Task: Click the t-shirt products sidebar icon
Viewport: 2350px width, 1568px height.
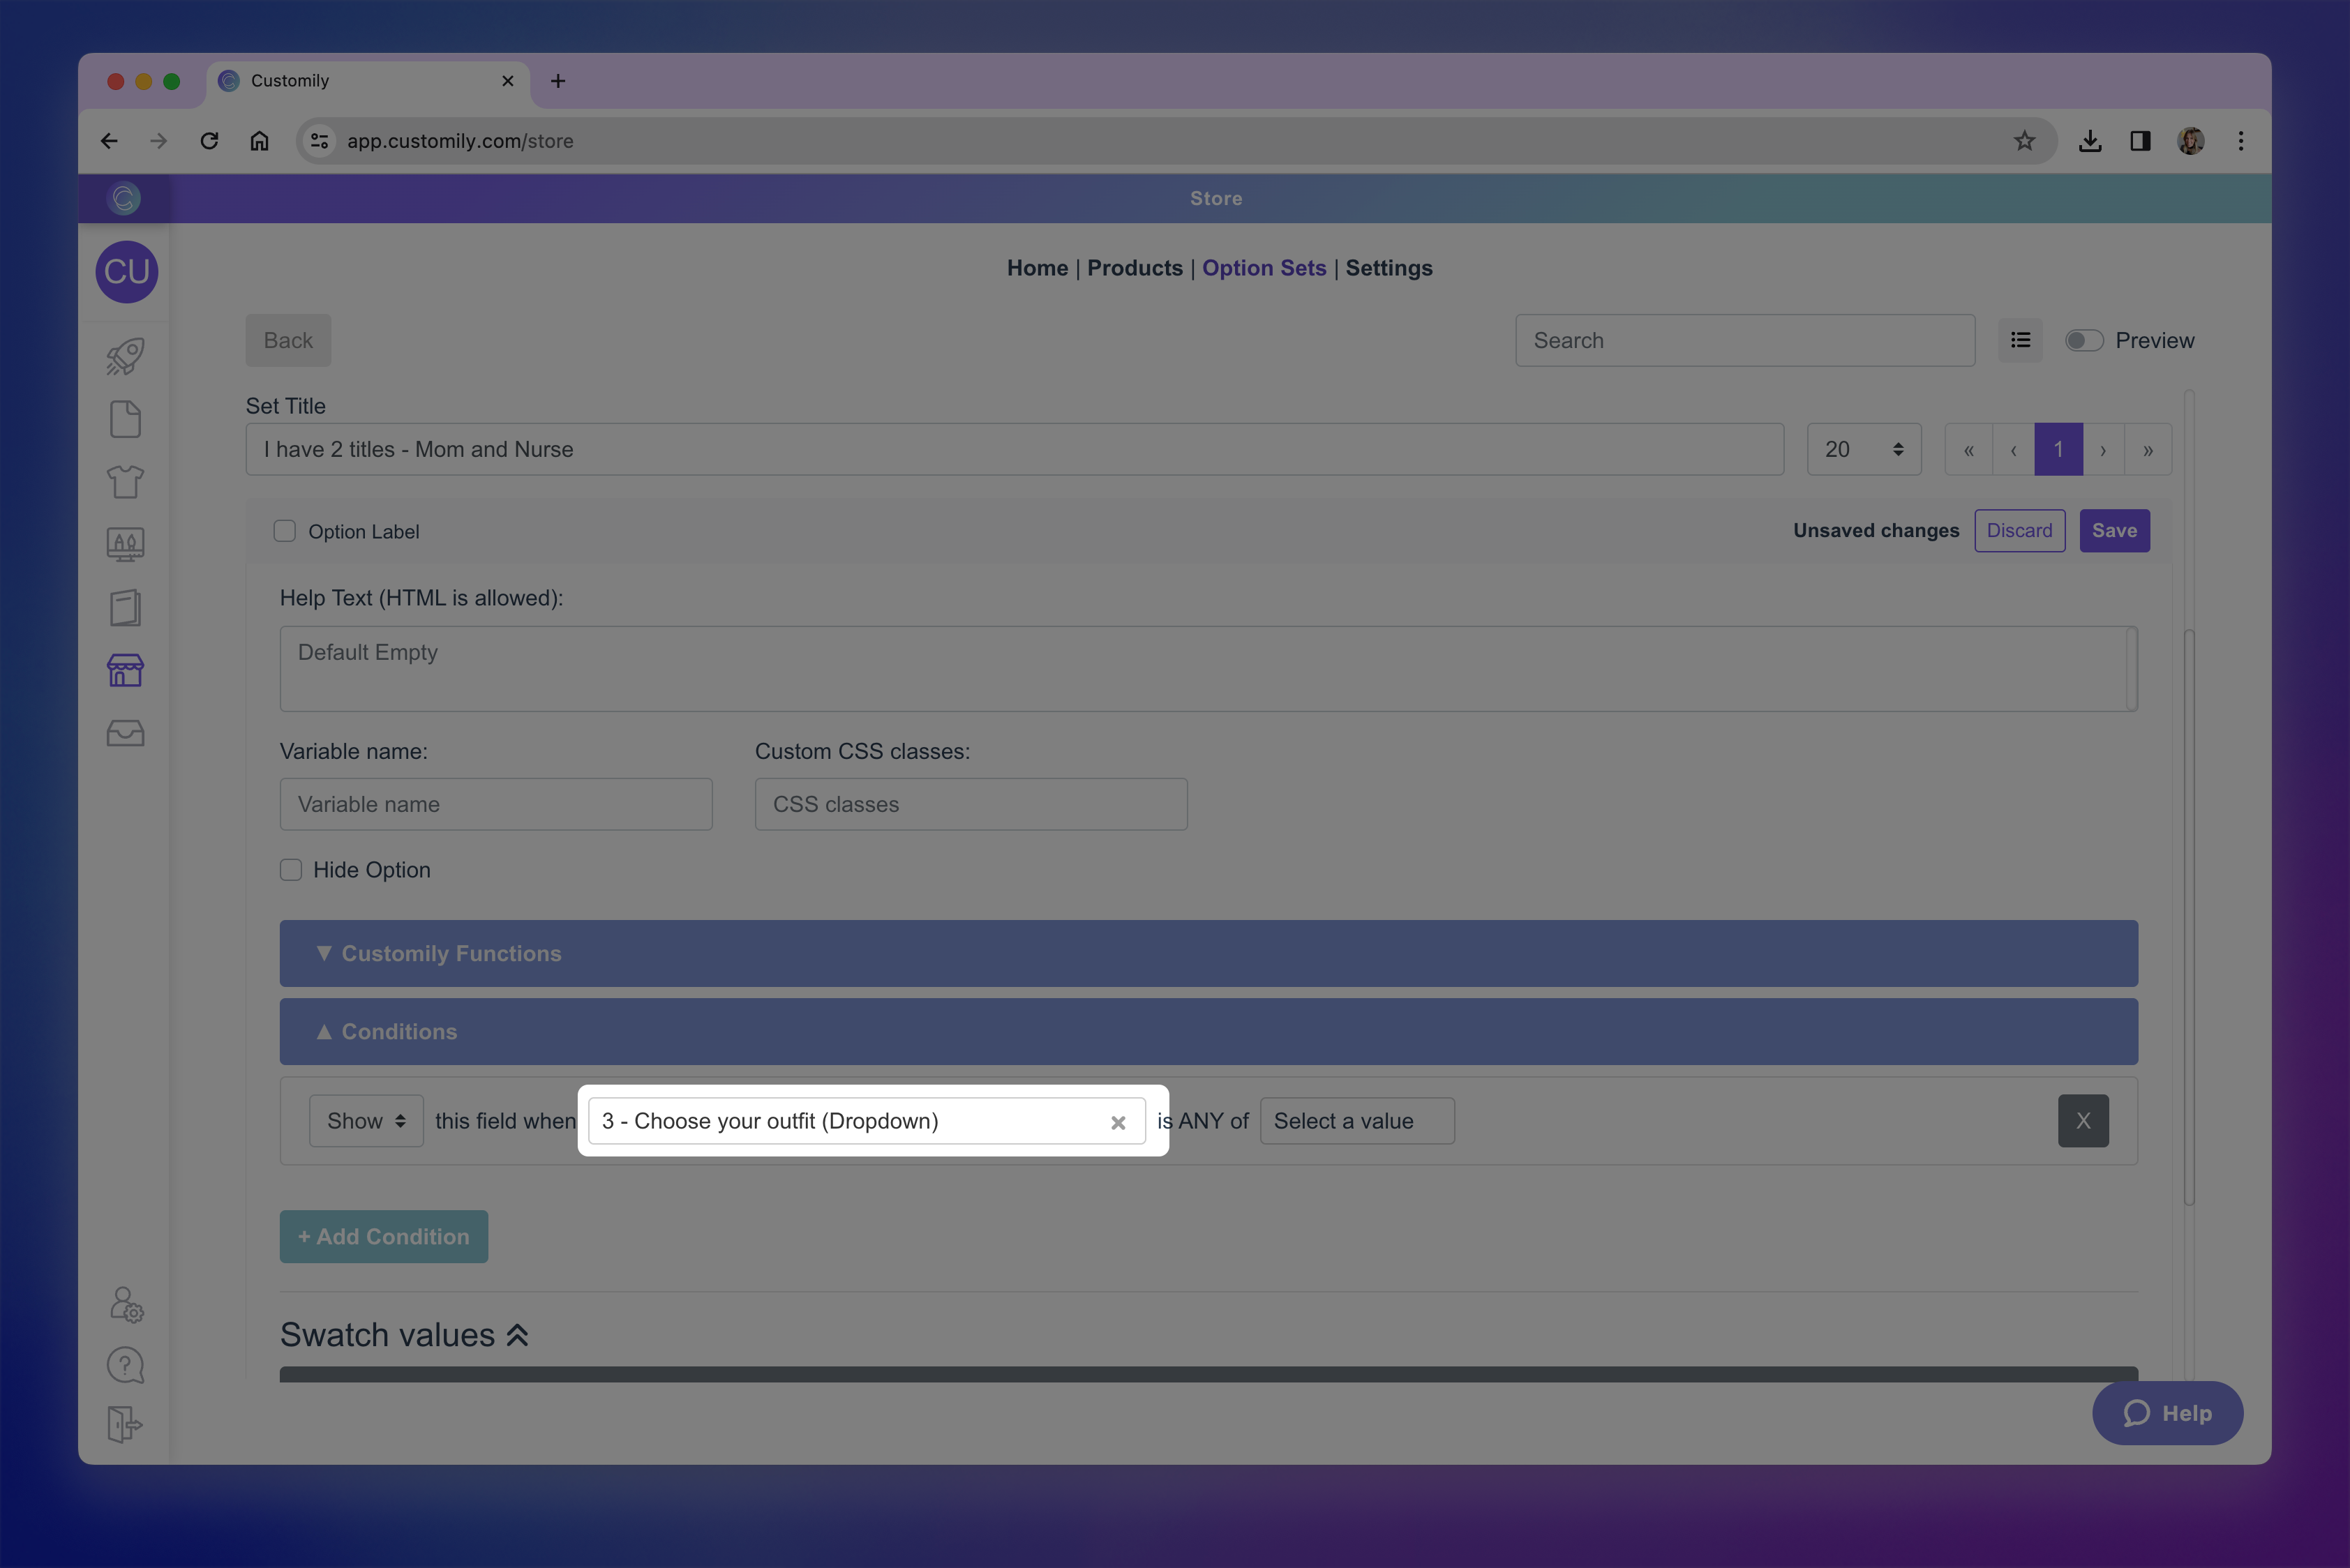Action: [x=125, y=482]
